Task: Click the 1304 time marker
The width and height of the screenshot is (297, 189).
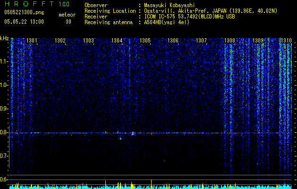Action: point(117,41)
